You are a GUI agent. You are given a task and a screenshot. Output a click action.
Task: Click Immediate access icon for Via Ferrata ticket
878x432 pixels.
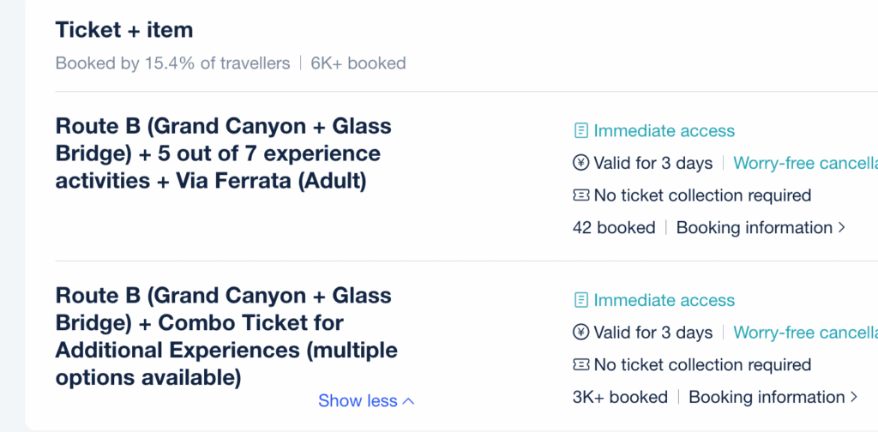click(x=581, y=131)
